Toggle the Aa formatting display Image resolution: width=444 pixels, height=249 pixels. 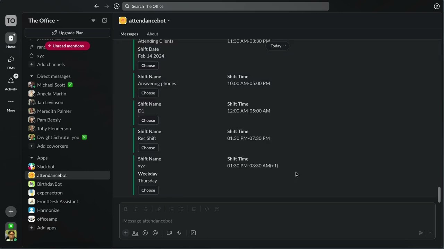(x=135, y=233)
